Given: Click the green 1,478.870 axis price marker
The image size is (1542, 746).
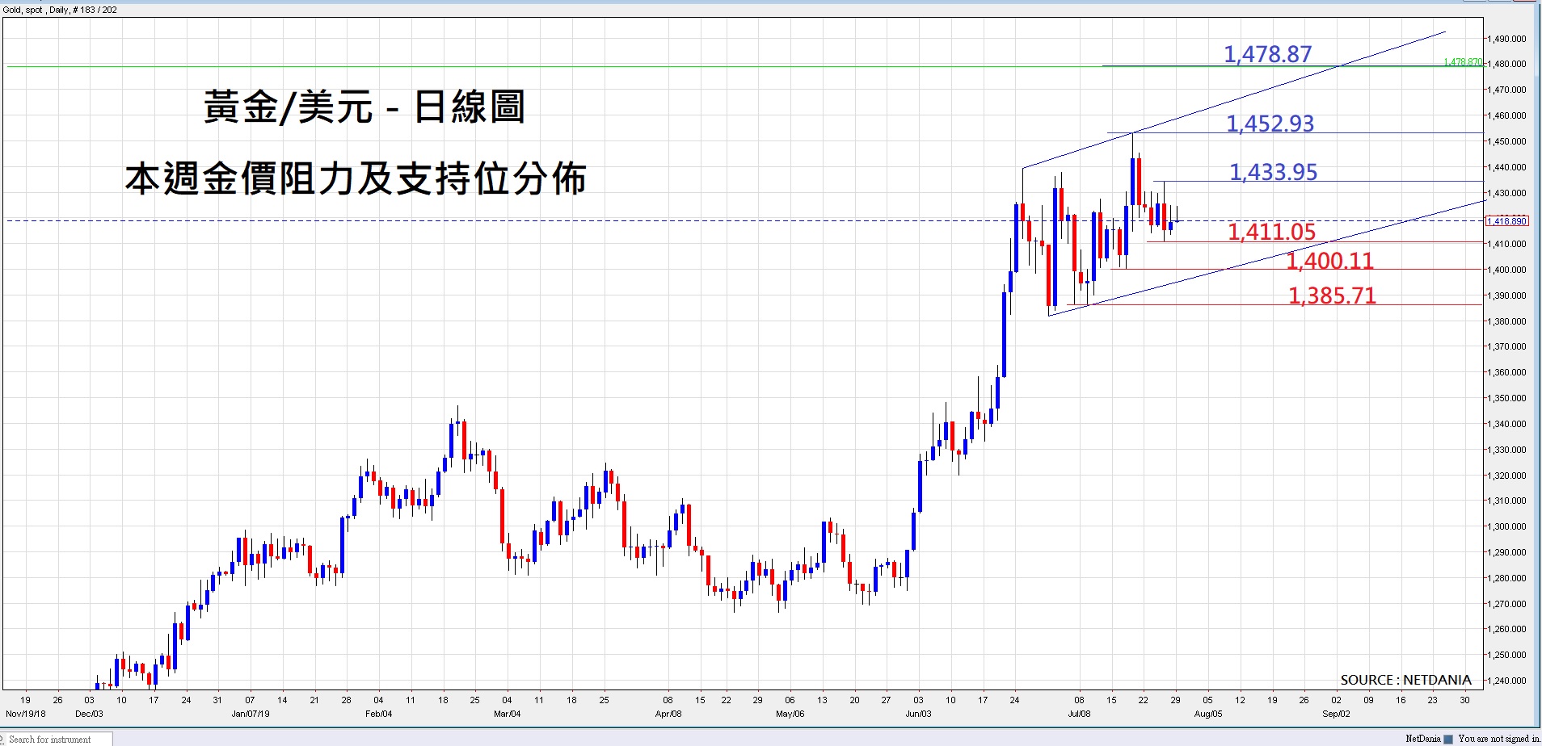Looking at the screenshot, I should pos(1463,62).
